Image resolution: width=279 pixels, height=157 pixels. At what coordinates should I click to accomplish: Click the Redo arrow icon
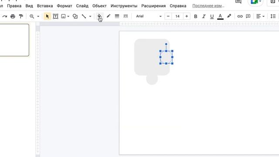[5, 17]
